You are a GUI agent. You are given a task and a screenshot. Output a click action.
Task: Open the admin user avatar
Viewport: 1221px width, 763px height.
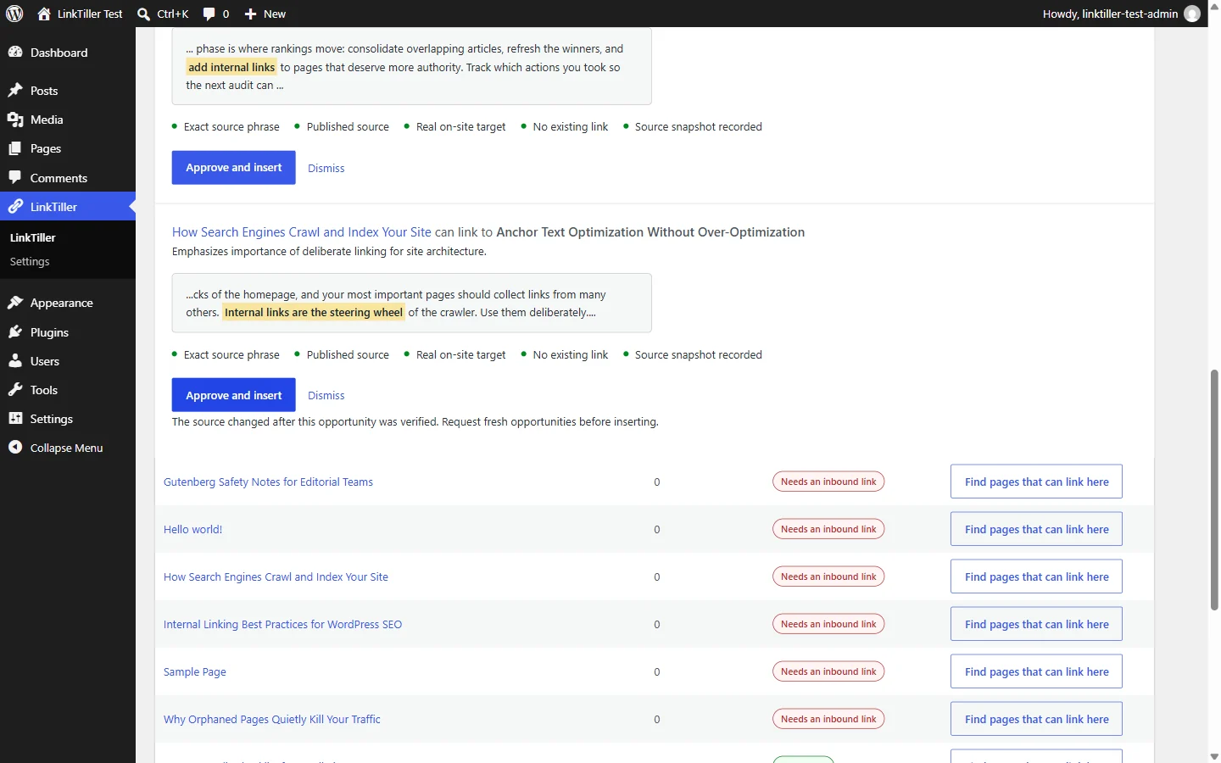1192,14
